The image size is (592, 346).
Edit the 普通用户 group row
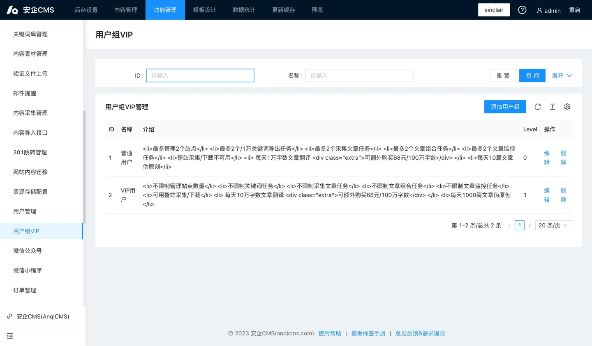[x=547, y=158]
